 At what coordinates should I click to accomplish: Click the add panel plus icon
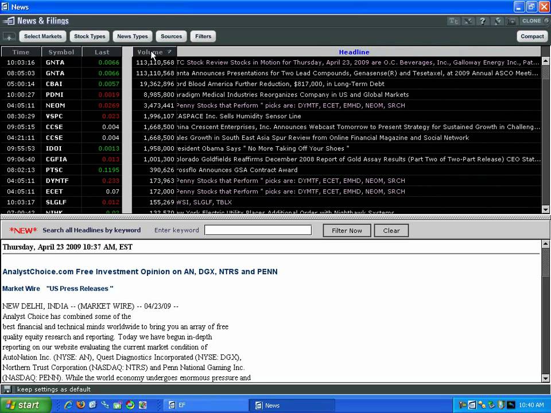point(9,37)
